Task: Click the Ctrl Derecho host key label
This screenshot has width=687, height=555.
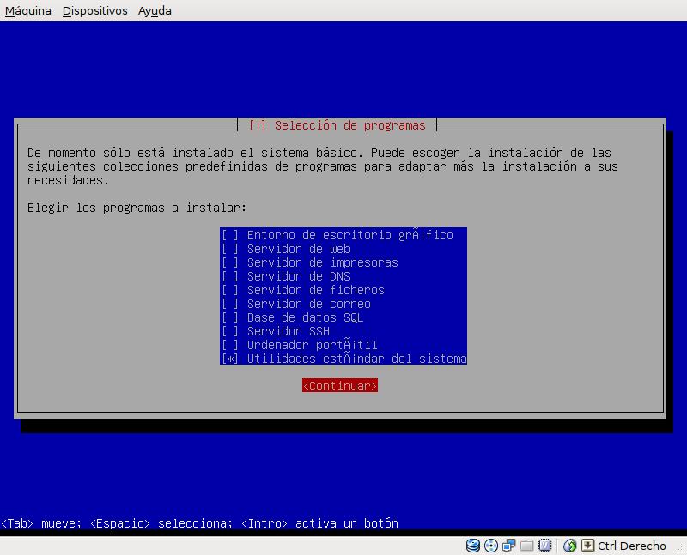Action: point(631,546)
